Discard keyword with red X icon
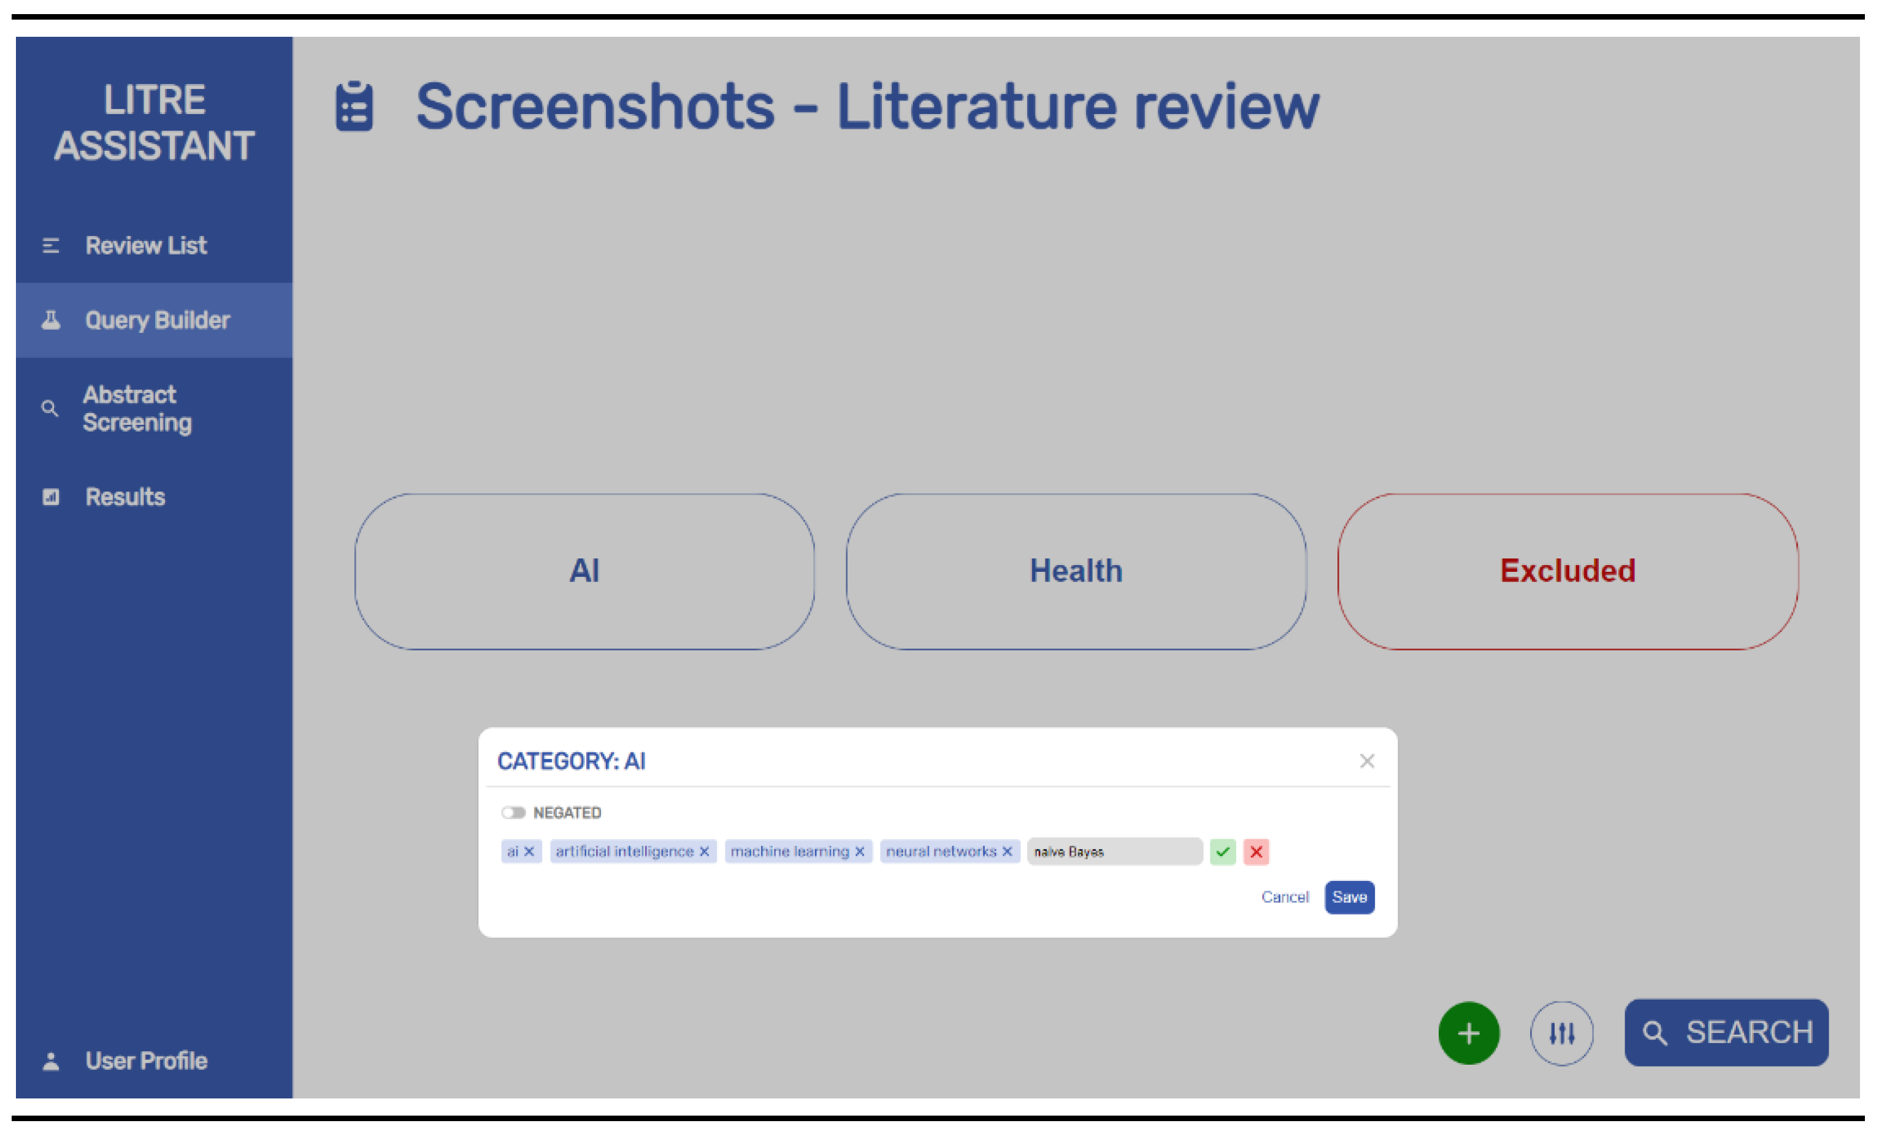1879x1134 pixels. click(1256, 851)
